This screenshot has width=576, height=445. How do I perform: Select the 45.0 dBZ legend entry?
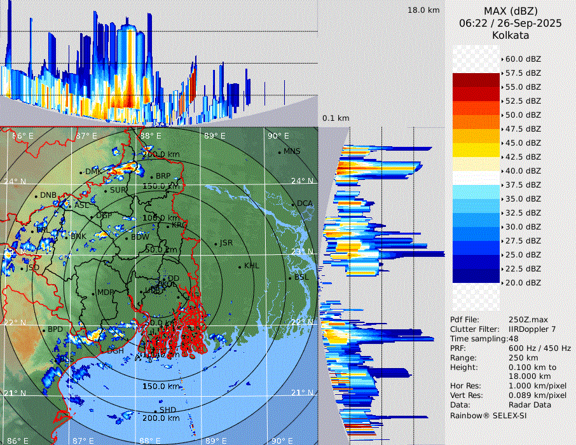tap(523, 143)
